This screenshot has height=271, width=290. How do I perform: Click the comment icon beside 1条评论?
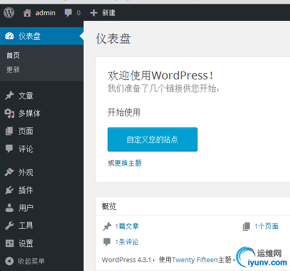coord(107,242)
